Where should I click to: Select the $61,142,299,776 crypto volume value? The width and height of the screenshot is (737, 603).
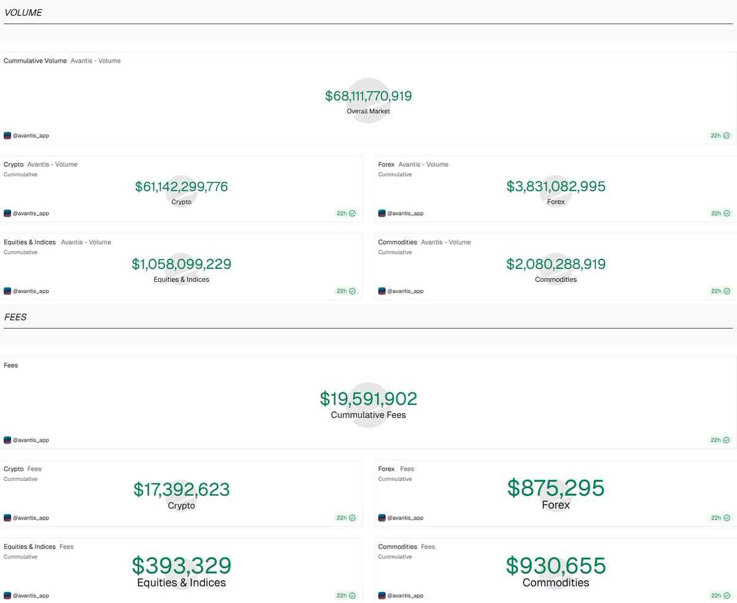pyautogui.click(x=181, y=187)
